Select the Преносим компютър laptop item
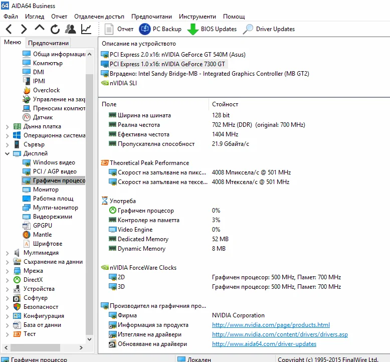 coord(54,108)
